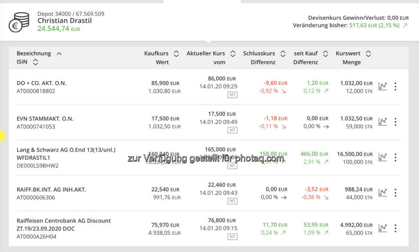Sort by Kurswert column arrows

(x=368, y=54)
